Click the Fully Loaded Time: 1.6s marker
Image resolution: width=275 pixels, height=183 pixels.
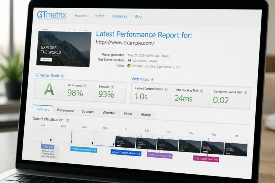pyautogui.click(x=206, y=159)
